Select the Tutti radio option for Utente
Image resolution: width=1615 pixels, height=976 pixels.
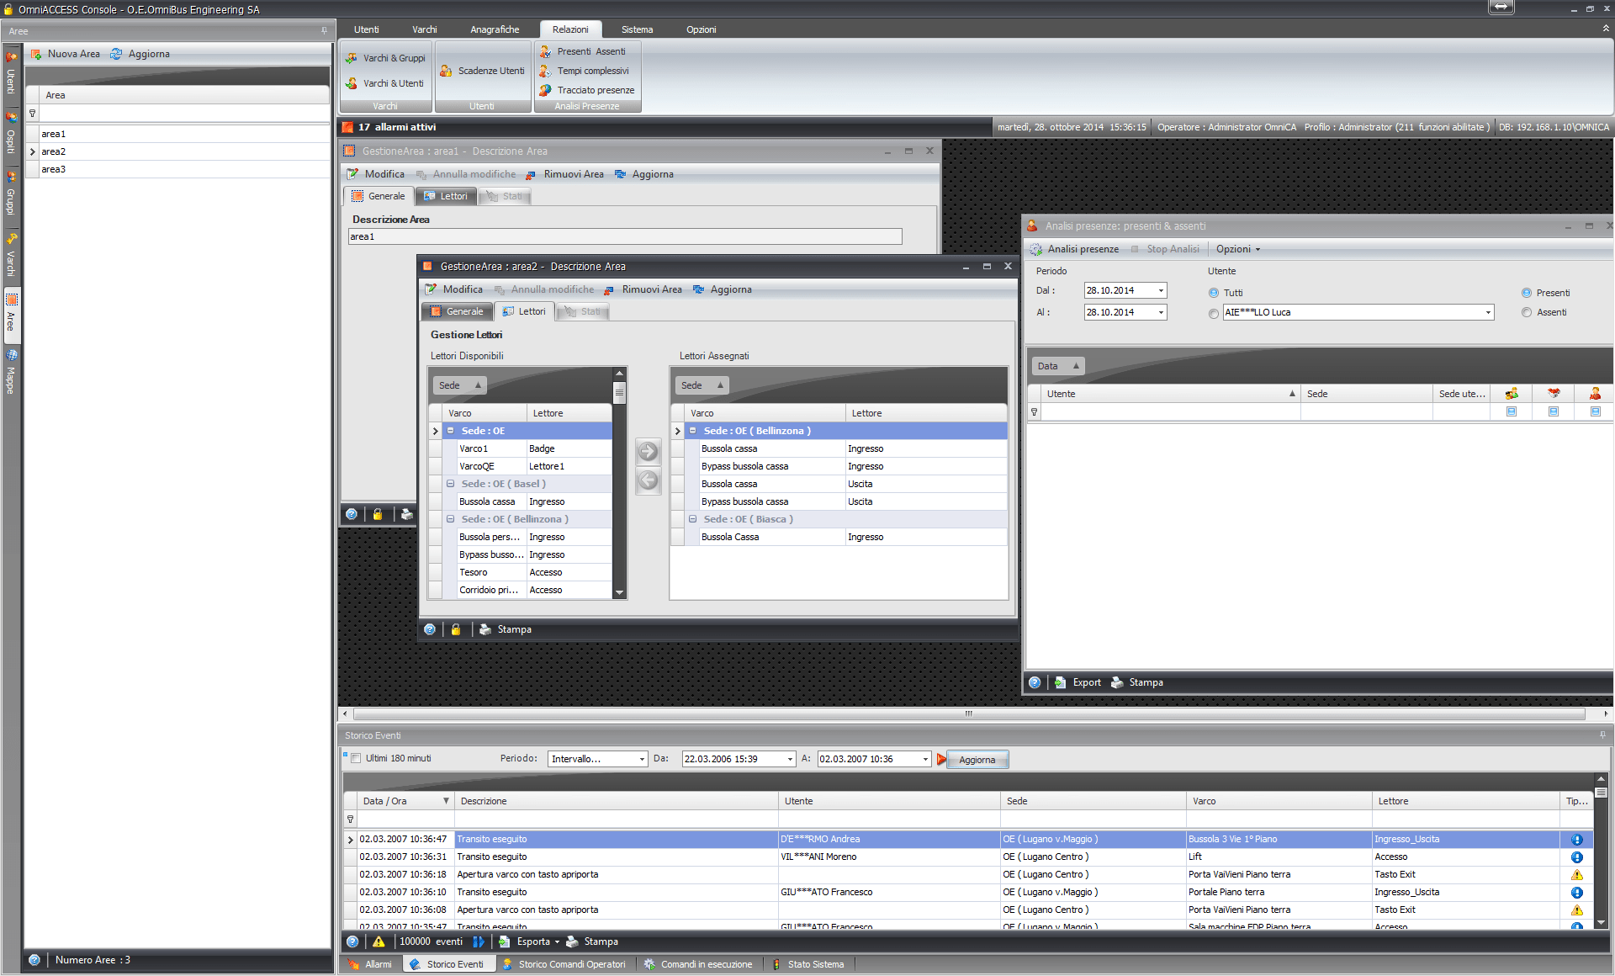(1214, 293)
